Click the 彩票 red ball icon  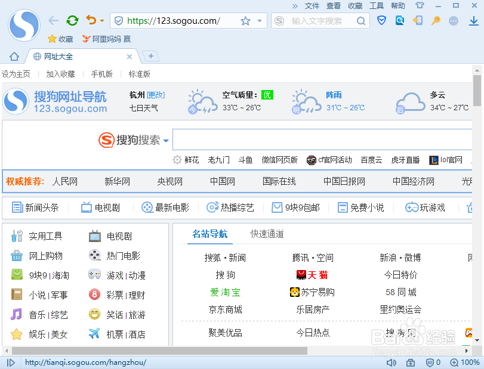[x=94, y=294]
